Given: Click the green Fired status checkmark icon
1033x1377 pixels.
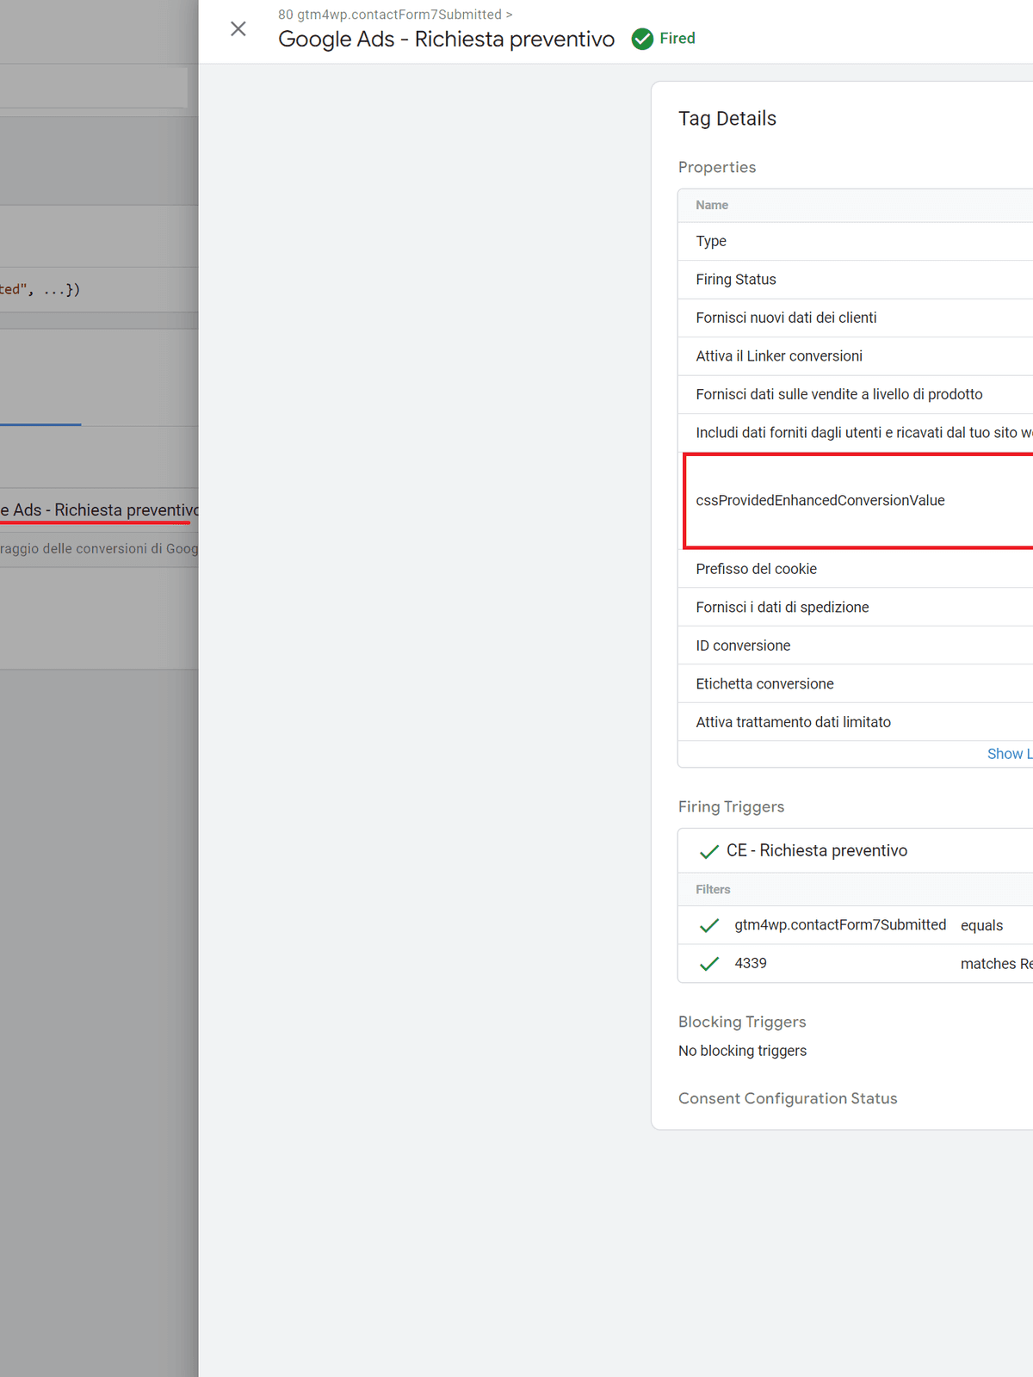Looking at the screenshot, I should pyautogui.click(x=642, y=39).
